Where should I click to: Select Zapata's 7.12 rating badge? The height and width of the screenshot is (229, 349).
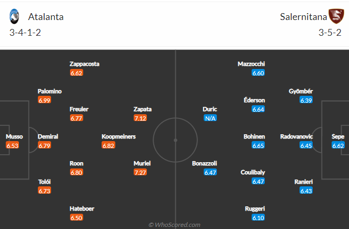(140, 118)
